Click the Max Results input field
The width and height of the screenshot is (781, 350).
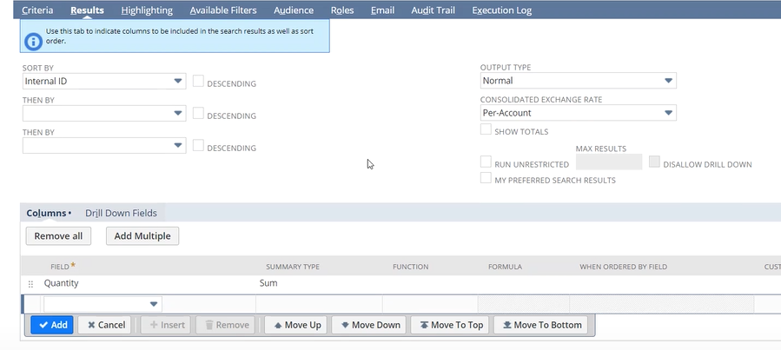click(609, 162)
